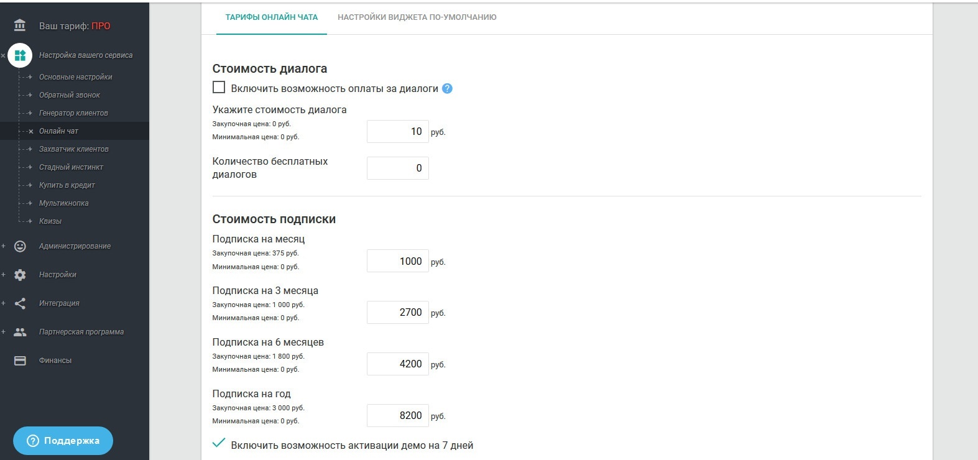The image size is (978, 460).
Task: Click the Финансы card icon
Action: (20, 361)
